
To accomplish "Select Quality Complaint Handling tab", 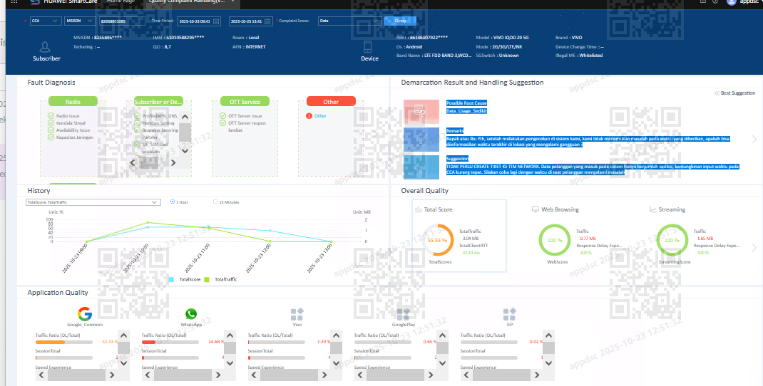I will 187,2.
